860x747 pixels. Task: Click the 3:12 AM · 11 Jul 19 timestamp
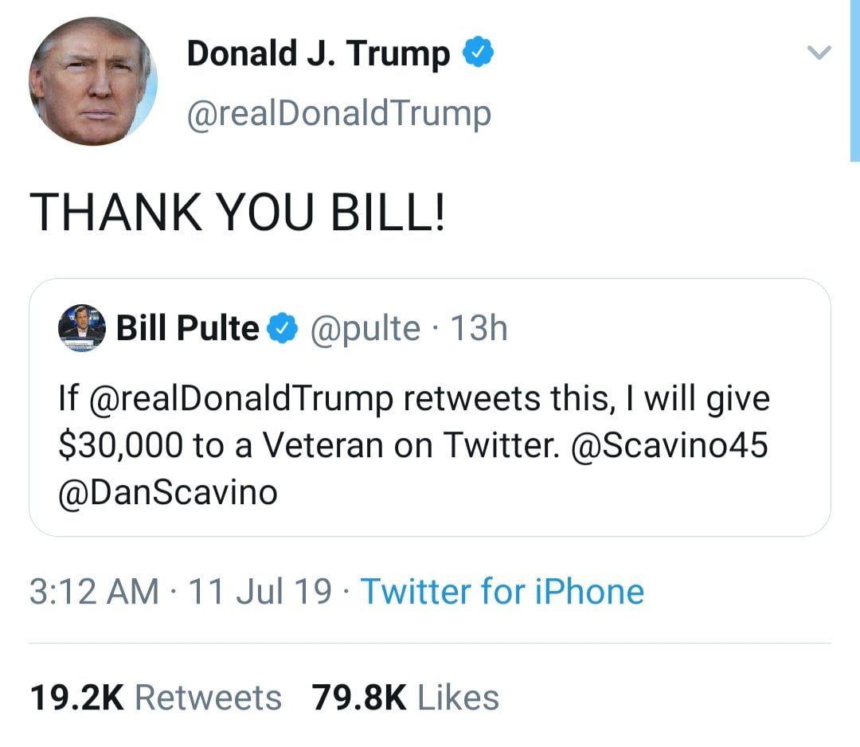click(181, 592)
